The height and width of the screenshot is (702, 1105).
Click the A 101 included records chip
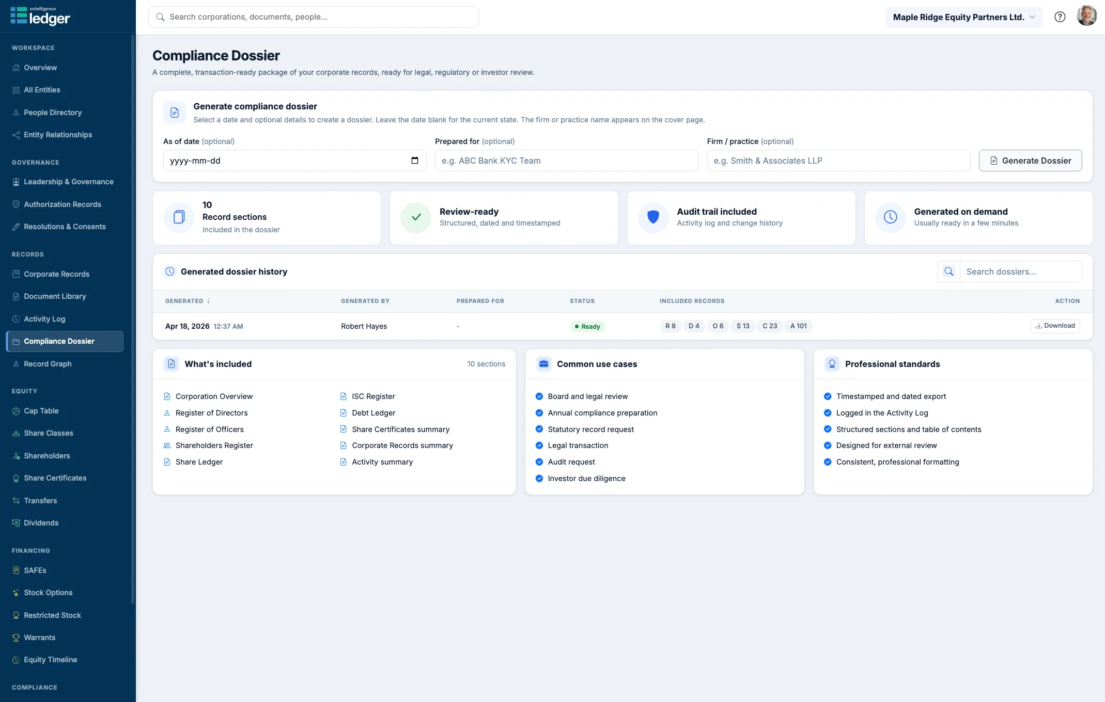798,326
